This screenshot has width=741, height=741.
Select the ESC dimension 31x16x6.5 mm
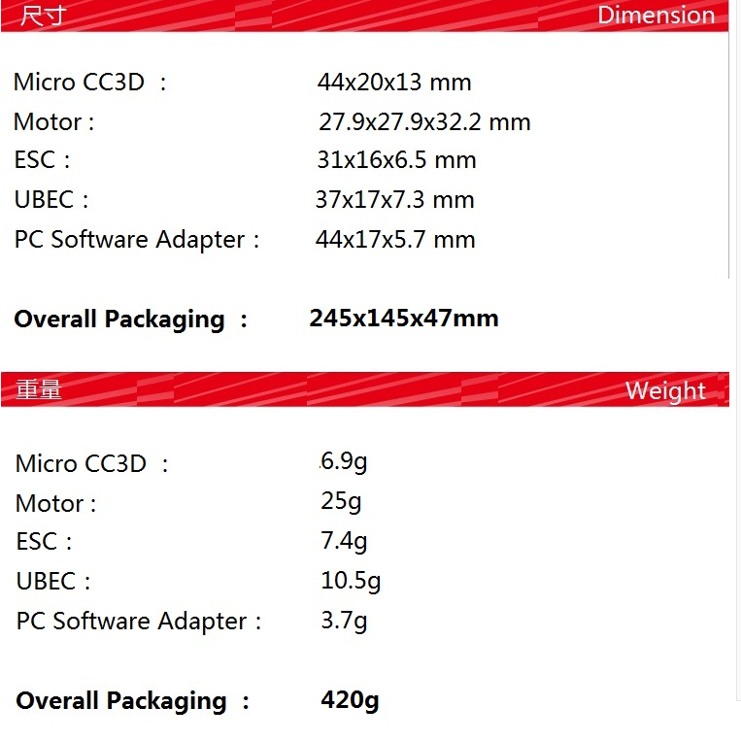(x=396, y=159)
